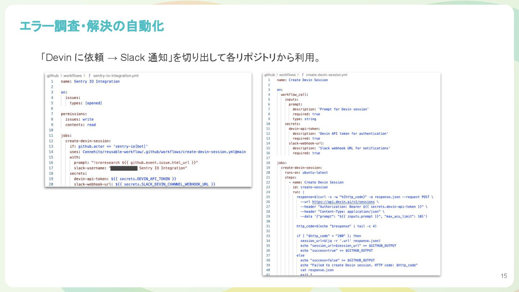Click the 'echo "success=true"' line
Image resolution: width=519 pixels, height=292 pixels.
click(x=337, y=251)
